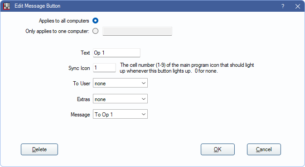Click the Sync Icon cell number description text
The width and height of the screenshot is (305, 167).
coord(187,68)
